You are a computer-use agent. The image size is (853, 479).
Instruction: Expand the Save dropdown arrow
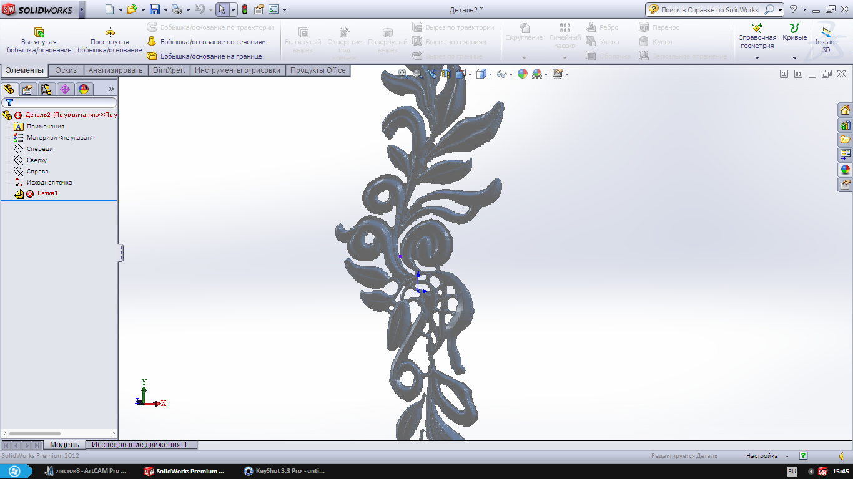tap(165, 10)
